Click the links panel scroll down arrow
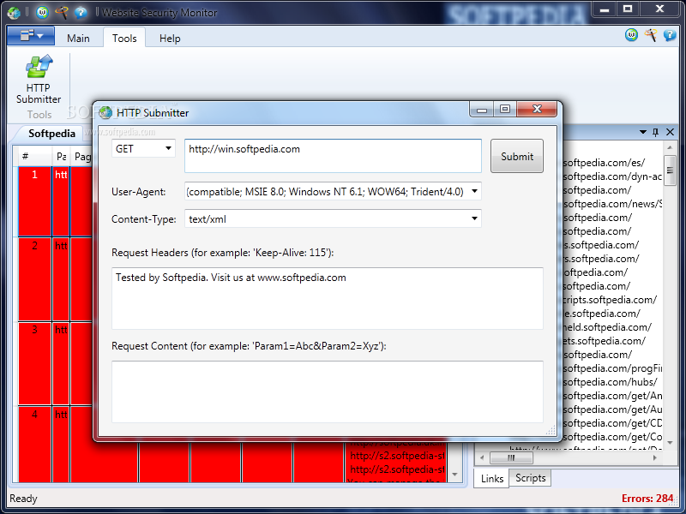686x514 pixels. (x=670, y=443)
